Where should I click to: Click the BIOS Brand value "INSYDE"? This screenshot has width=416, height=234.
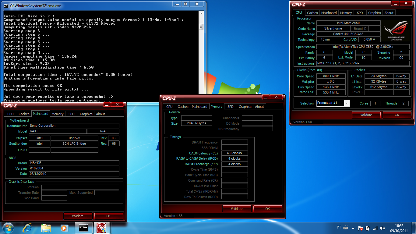click(x=74, y=163)
